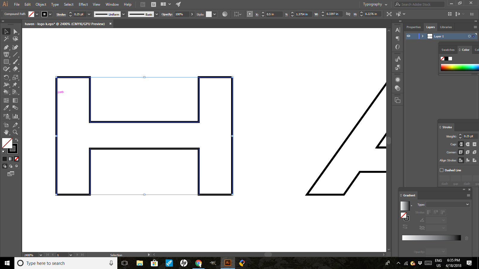The image size is (479, 269).
Task: Switch to the Properties tab
Action: (x=413, y=27)
